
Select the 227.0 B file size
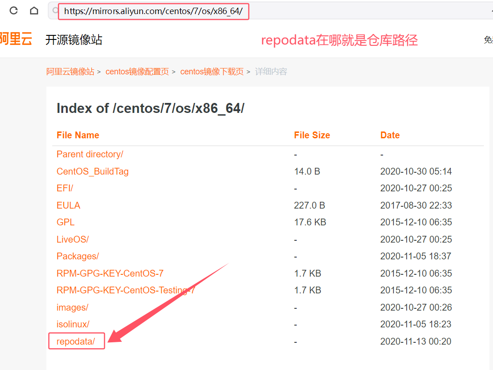(x=309, y=205)
